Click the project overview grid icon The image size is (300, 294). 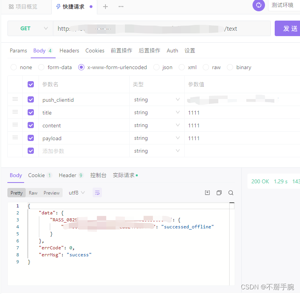tap(11, 7)
